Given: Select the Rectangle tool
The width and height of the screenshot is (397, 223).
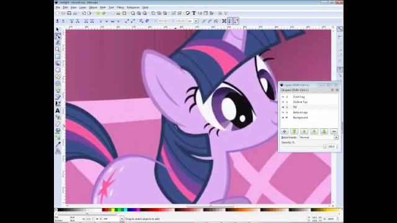Looking at the screenshot, I should [58, 56].
